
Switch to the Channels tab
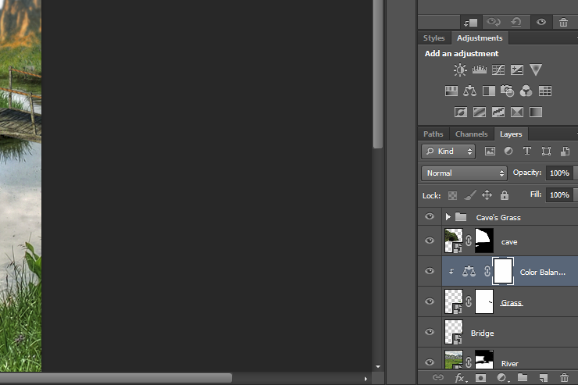click(471, 134)
